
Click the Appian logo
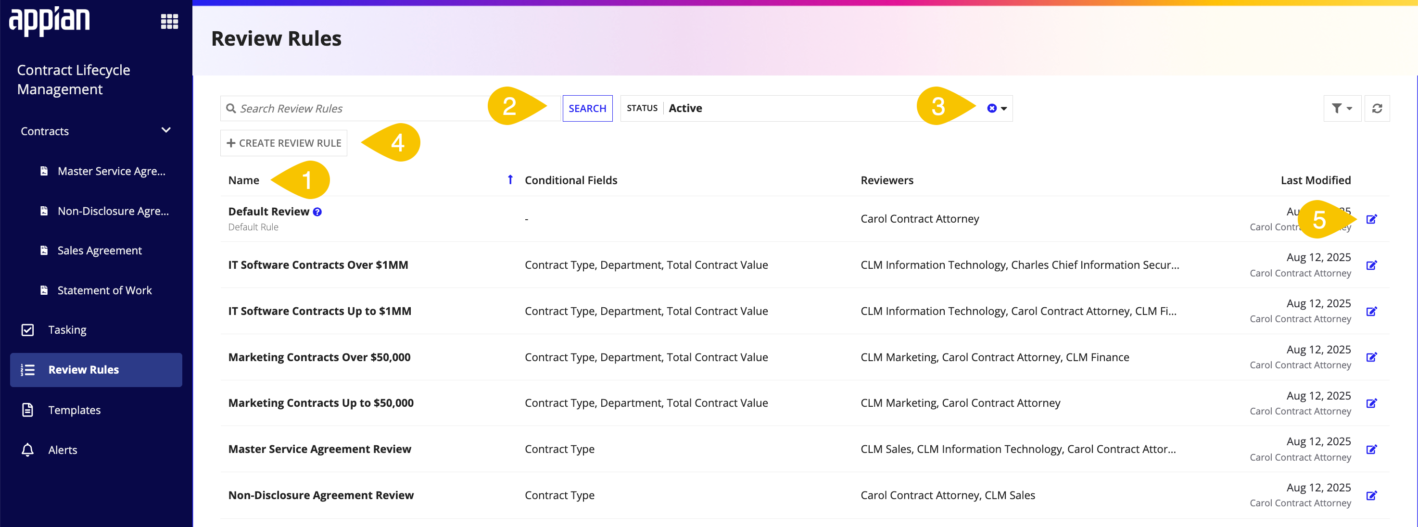coord(50,21)
